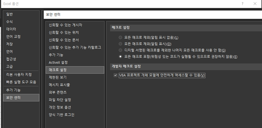Open 추가 기능 in the Trust Center list
This screenshot has height=128, width=262.
(x=75, y=55)
